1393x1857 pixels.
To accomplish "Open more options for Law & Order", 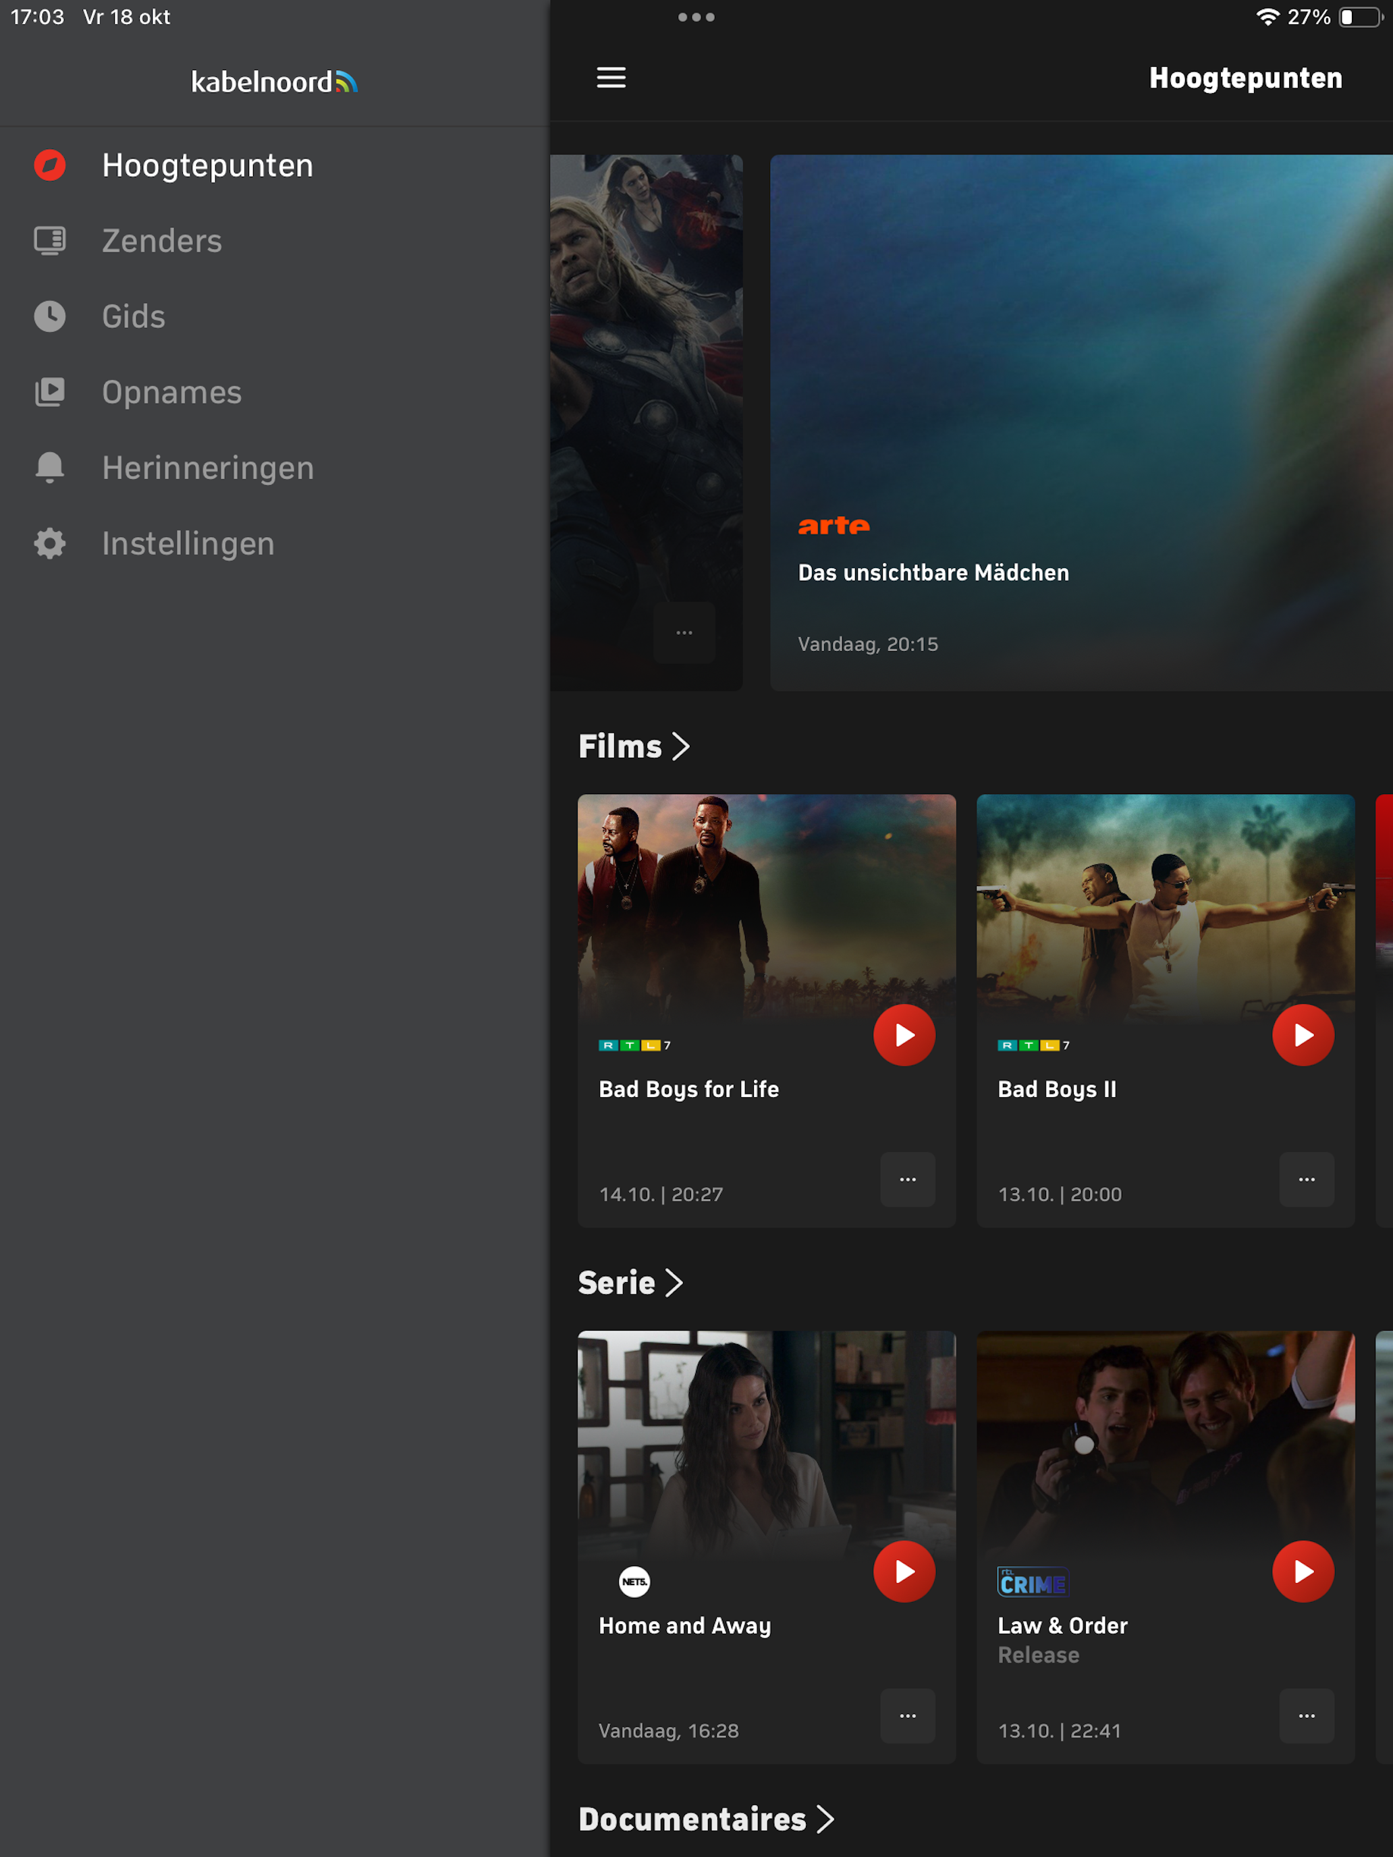I will (1307, 1716).
